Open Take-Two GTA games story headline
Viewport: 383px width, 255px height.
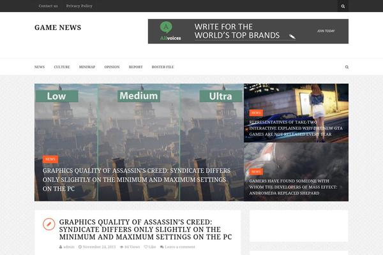[x=296, y=128]
